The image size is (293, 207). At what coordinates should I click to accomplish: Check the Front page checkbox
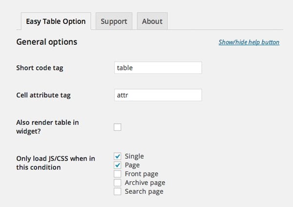[118, 174]
